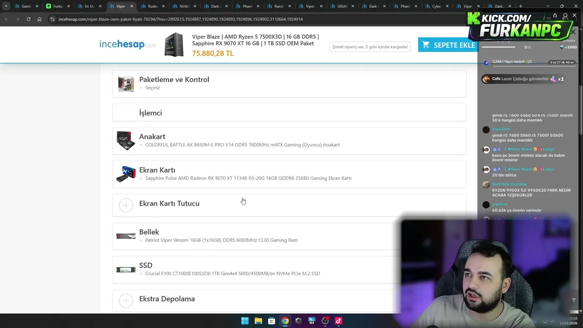583x328 pixels.
Task: Click the Viper Blaze product title
Action: pos(256,40)
